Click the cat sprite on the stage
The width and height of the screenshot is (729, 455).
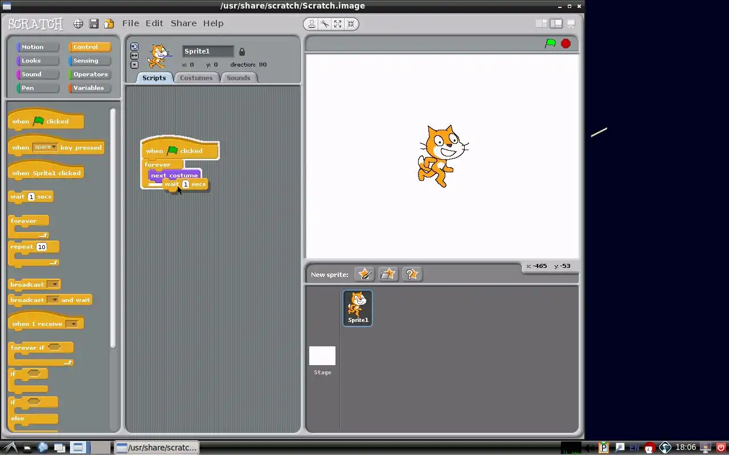point(442,156)
